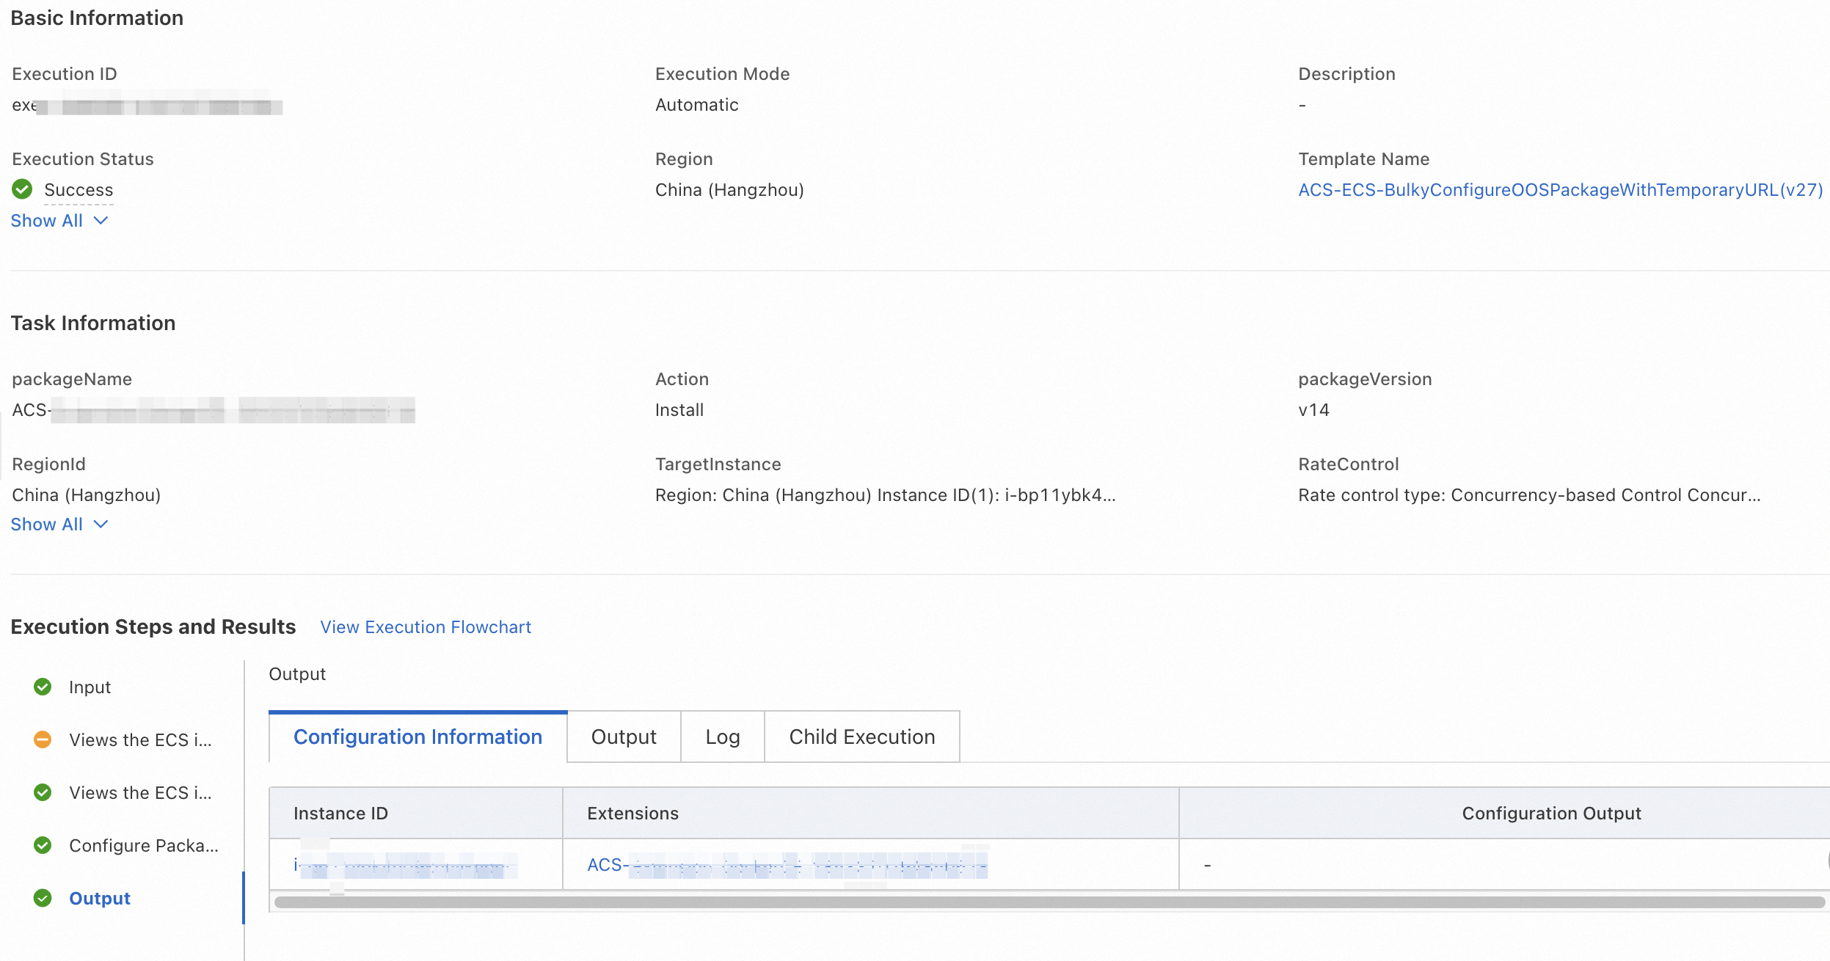Click green check icon beside Input step

pos(43,687)
